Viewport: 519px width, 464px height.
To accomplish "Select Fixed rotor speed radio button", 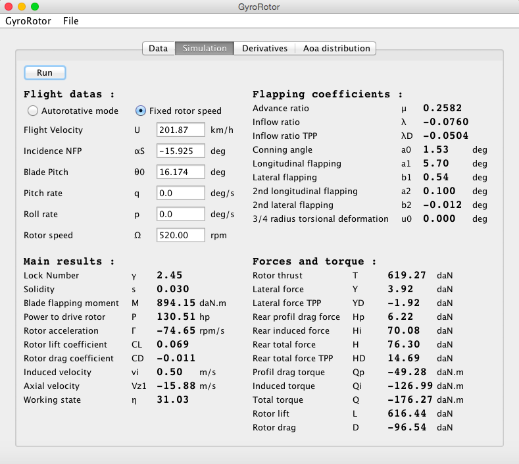I will pos(140,111).
